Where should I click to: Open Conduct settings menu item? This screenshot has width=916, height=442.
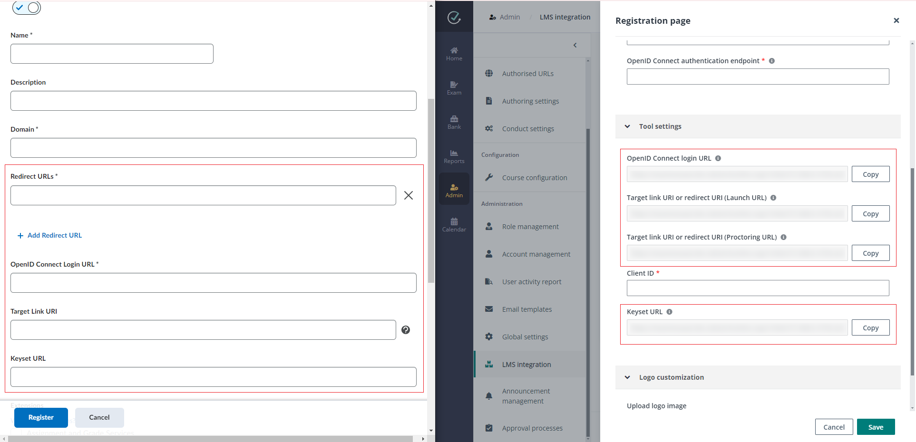coord(530,129)
